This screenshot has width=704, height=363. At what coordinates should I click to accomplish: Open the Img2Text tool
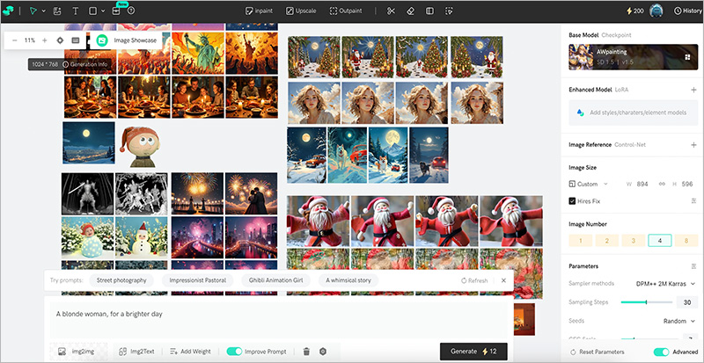pyautogui.click(x=136, y=352)
